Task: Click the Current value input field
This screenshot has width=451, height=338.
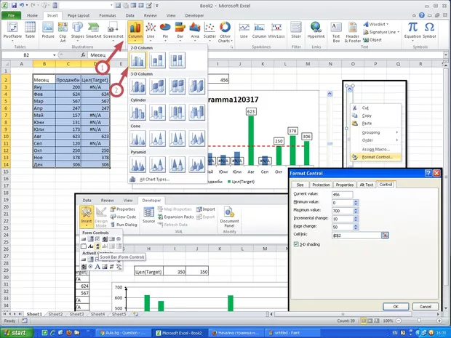Action: tap(342, 194)
